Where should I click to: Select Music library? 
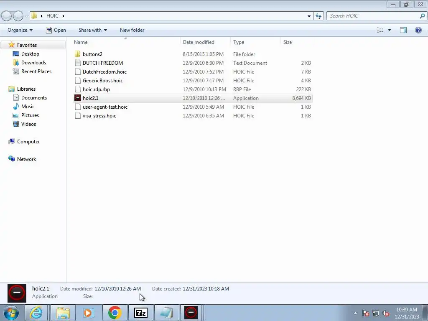pos(28,107)
